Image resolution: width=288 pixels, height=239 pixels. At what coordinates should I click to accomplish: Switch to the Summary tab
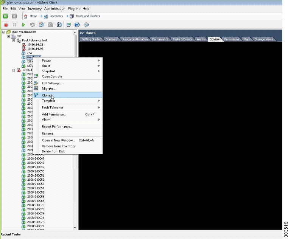coord(112,39)
